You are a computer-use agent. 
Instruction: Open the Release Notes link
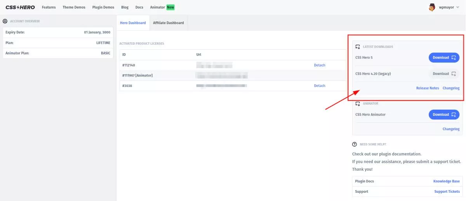click(428, 88)
